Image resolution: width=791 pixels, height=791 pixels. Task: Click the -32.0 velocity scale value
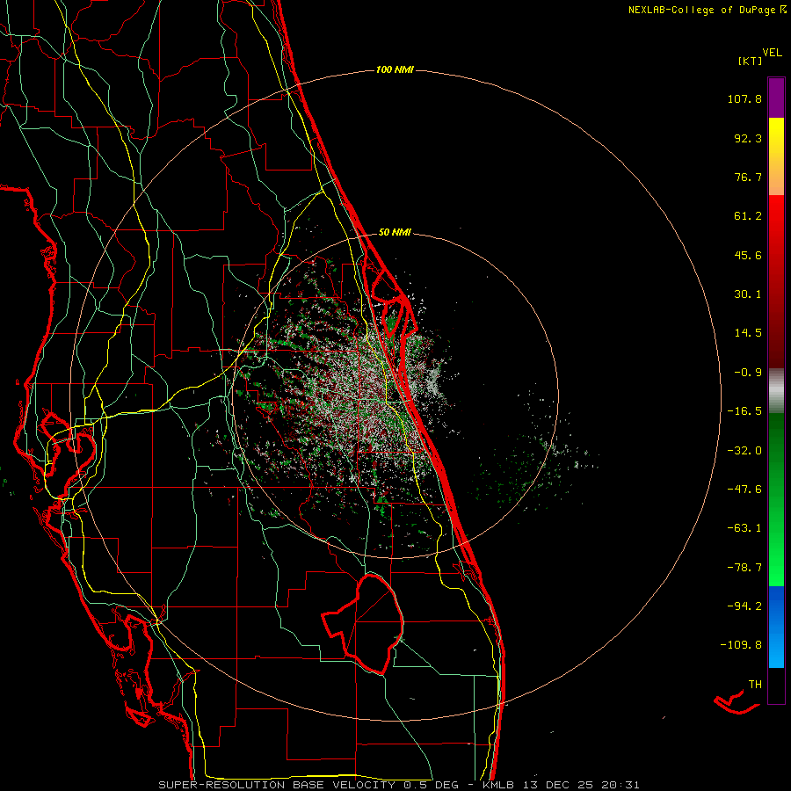point(744,451)
